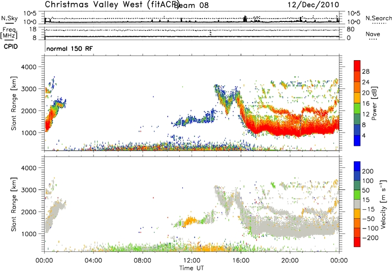Viewport: 392px width, 271px height.
Task: Click the 'N.Search' legend label
Action: 378,18
